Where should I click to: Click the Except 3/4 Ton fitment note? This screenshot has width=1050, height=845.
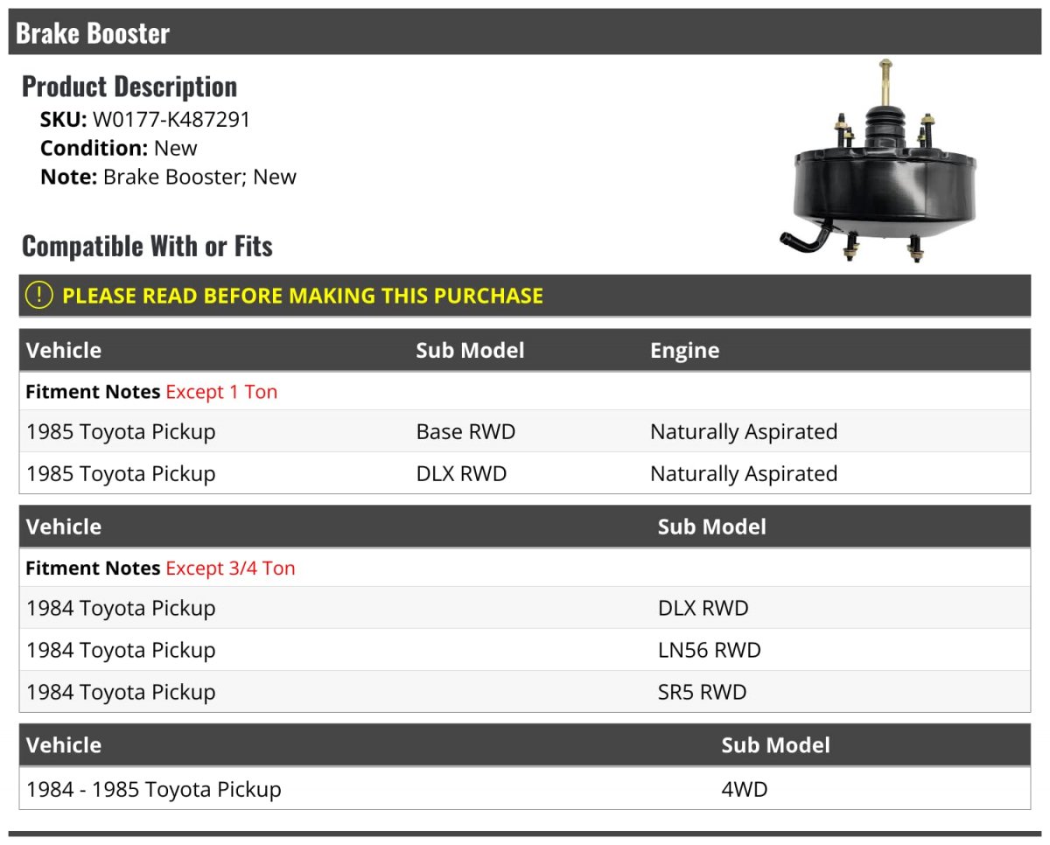230,569
